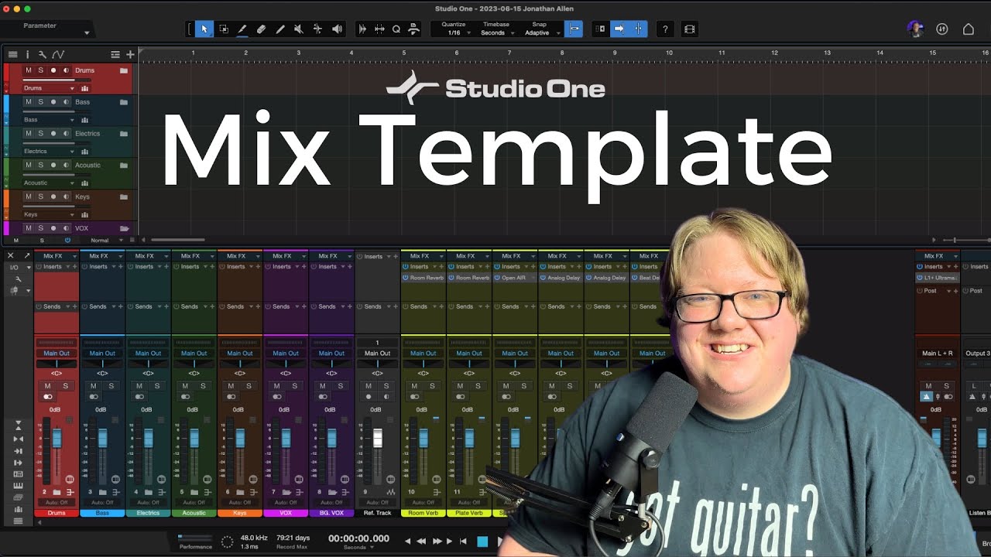Select the Range tool
This screenshot has height=557, width=991.
tap(224, 29)
